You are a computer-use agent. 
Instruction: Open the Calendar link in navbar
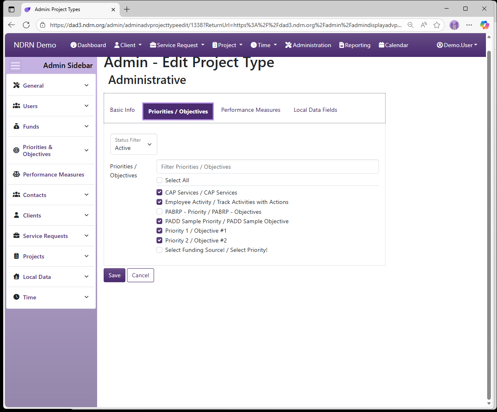click(393, 45)
